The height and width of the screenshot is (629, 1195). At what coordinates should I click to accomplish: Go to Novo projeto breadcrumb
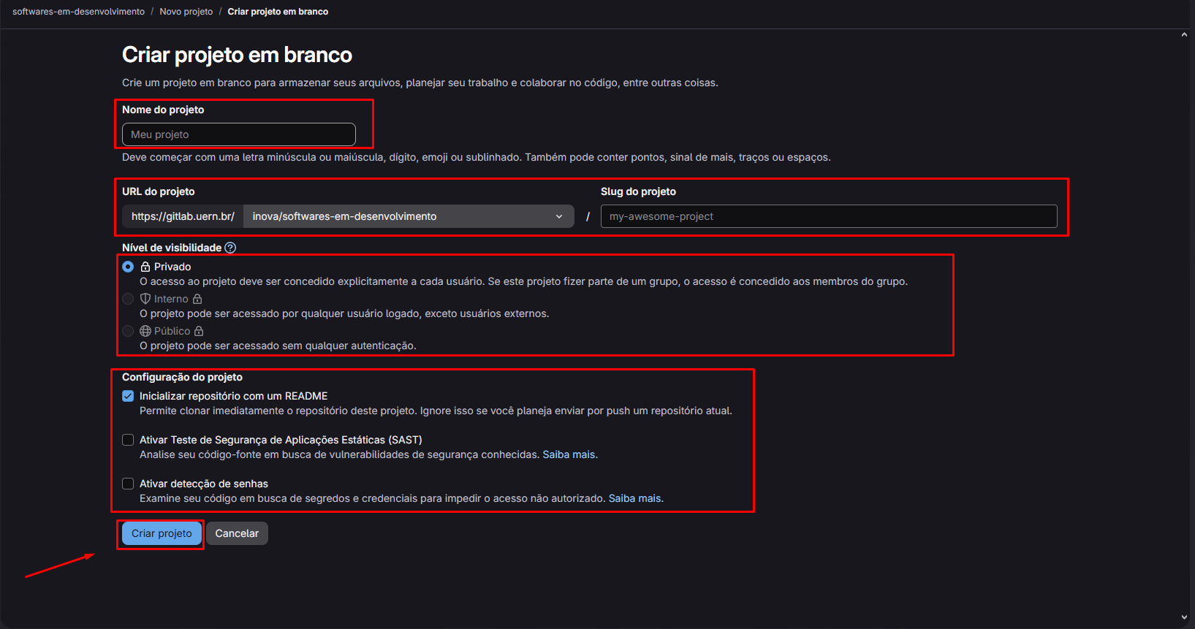[x=186, y=12]
